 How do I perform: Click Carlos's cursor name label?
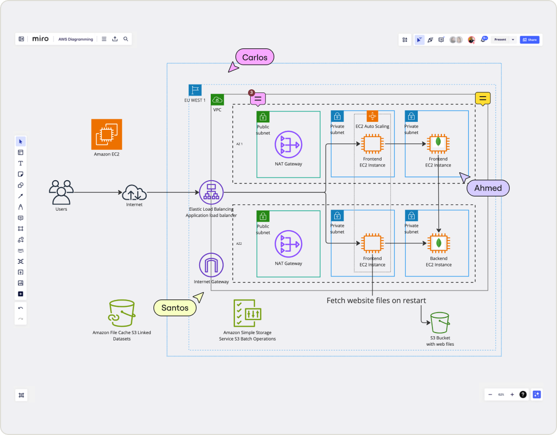click(x=255, y=57)
